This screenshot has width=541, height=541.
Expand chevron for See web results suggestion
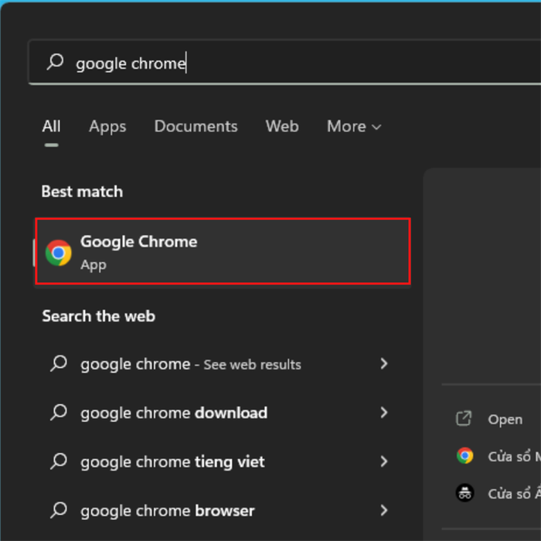pyautogui.click(x=383, y=363)
